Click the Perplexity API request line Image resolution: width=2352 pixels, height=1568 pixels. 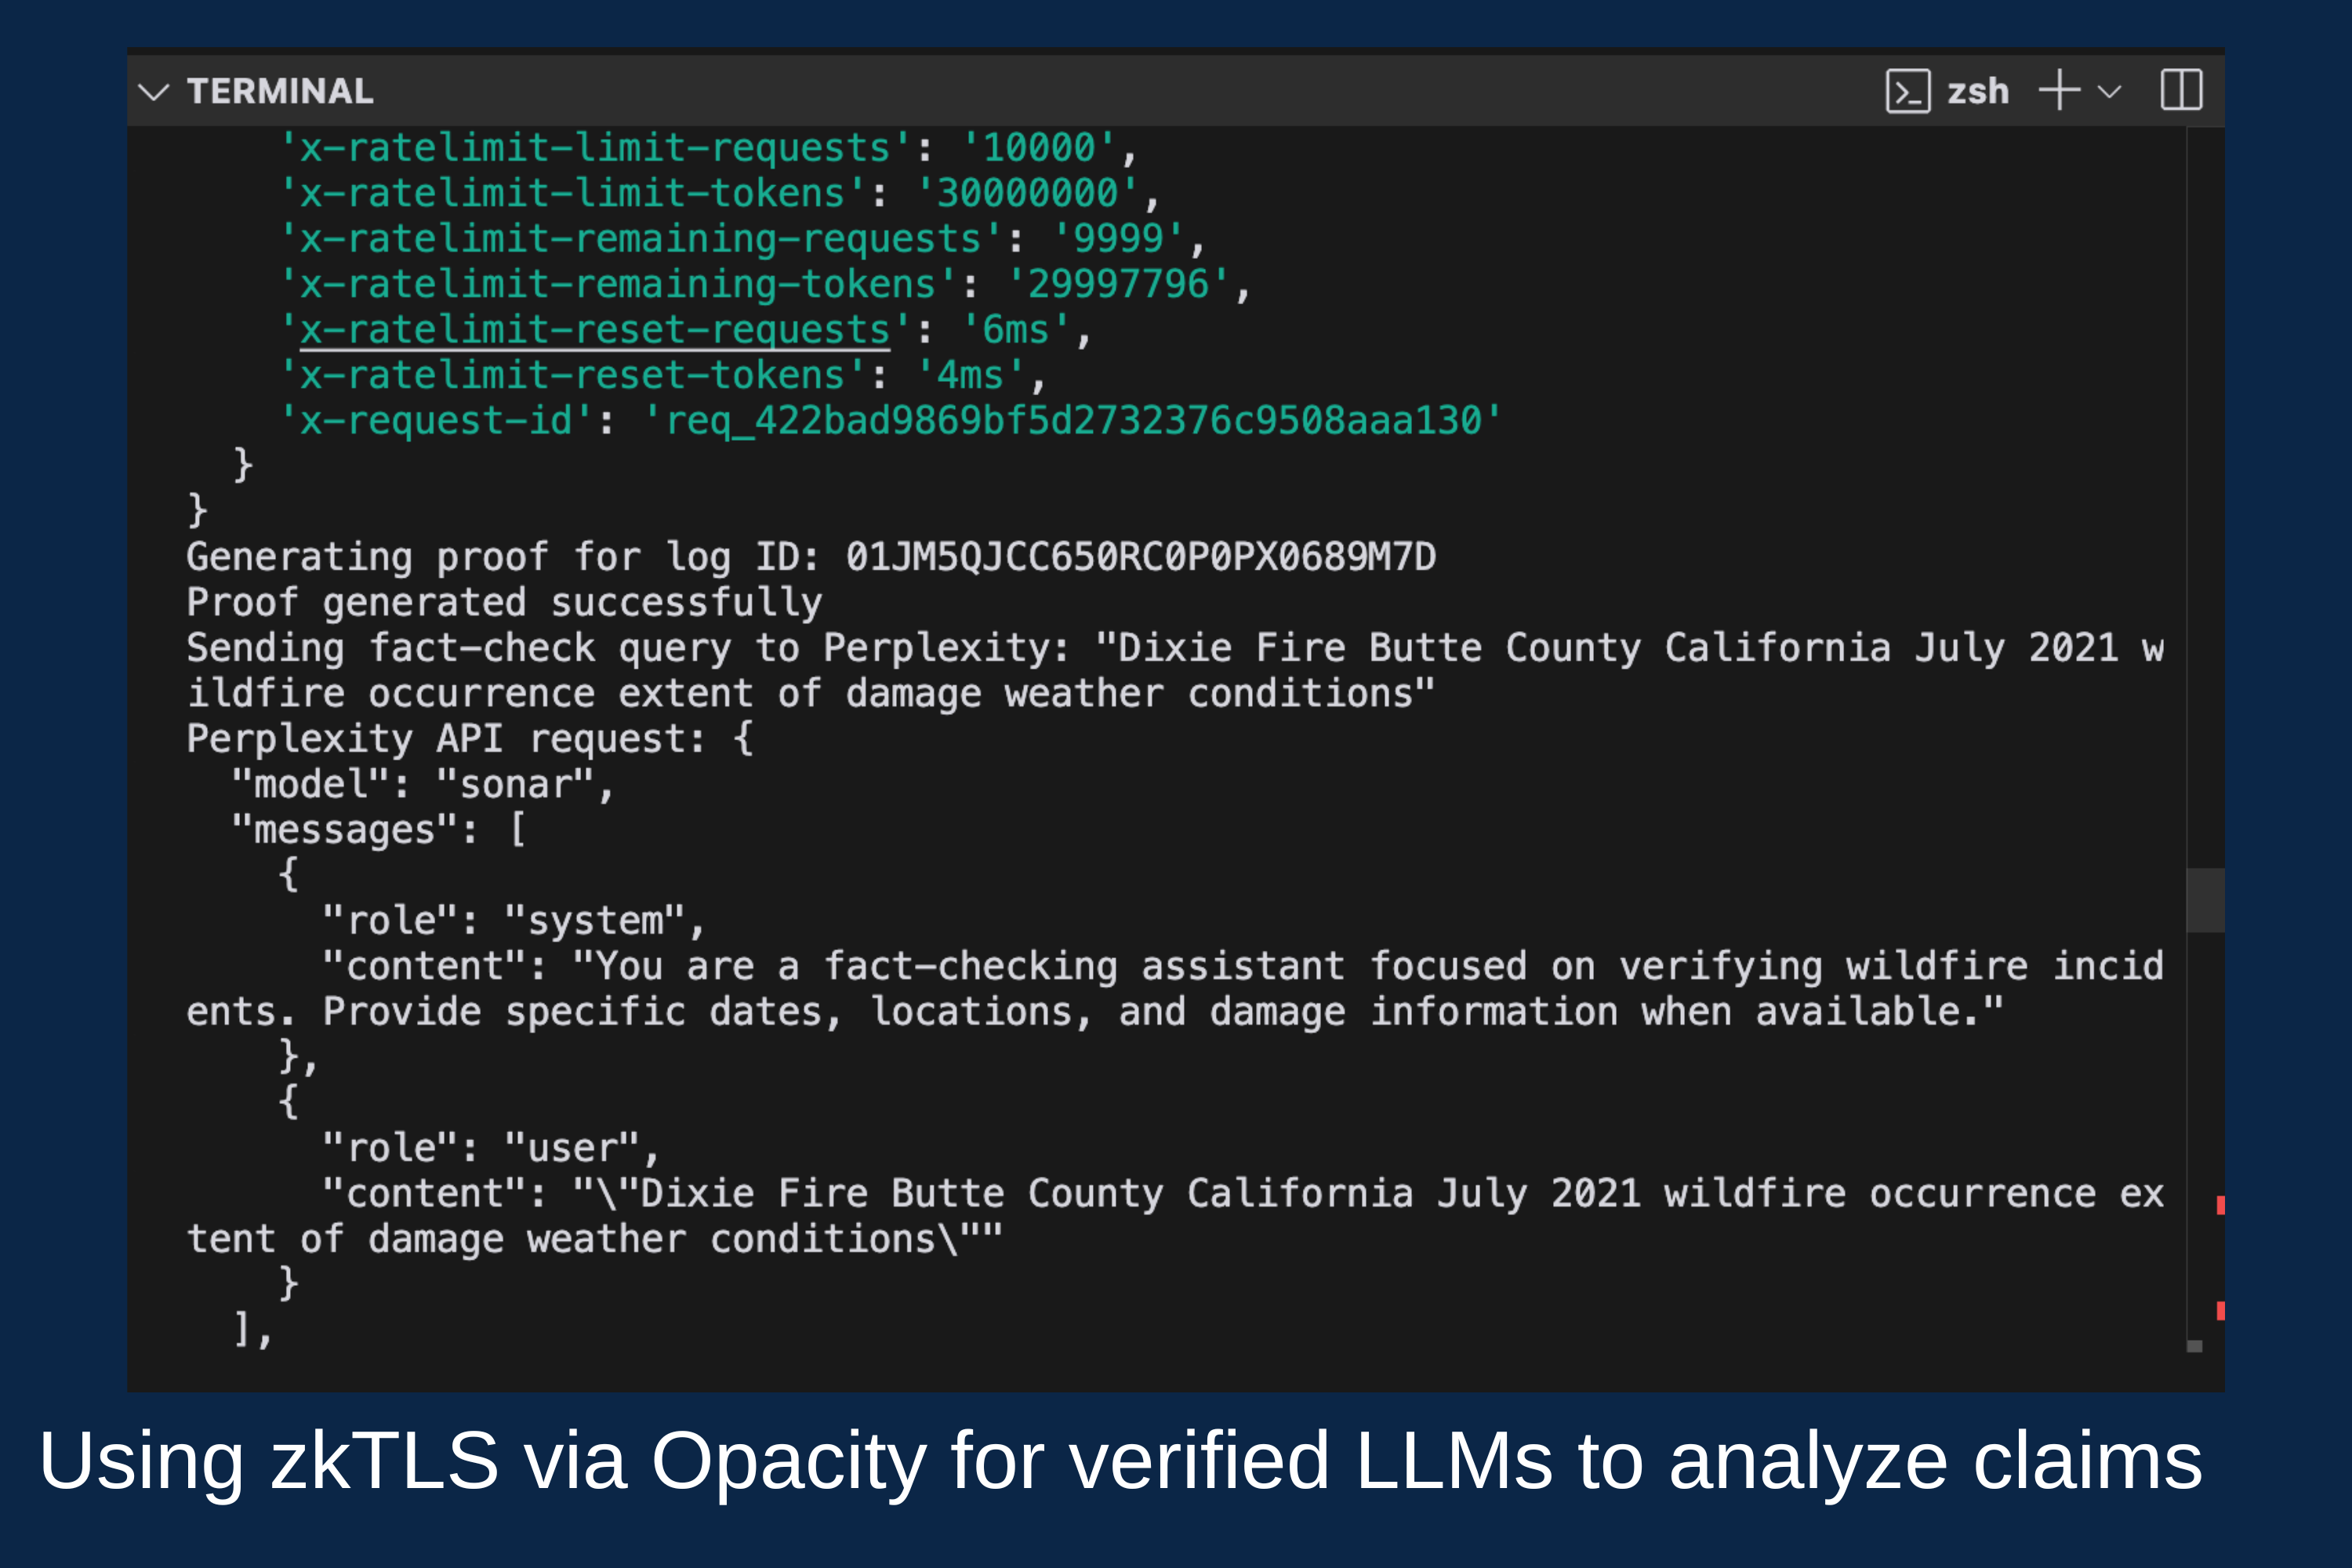[470, 739]
